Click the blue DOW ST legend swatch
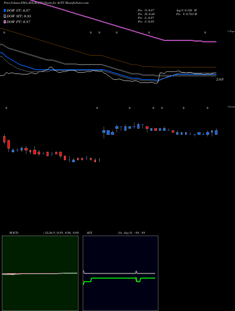Image resolution: width=235 pixels, height=311 pixels. click(x=5, y=10)
